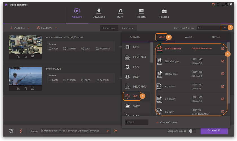Expand the Output path dropdown arrow
The image size is (237, 141).
point(107,131)
